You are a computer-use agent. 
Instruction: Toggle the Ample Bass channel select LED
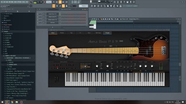coord(60,14)
